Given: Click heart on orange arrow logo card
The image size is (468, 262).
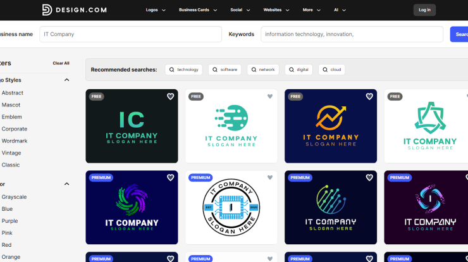Looking at the screenshot, I should click(369, 97).
